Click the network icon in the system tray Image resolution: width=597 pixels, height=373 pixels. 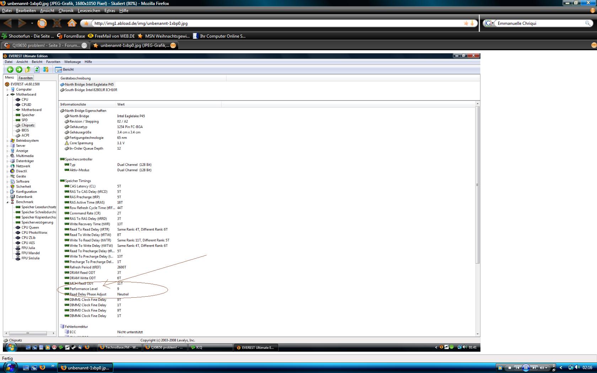tap(571, 368)
